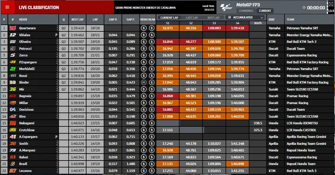
Task: Select the LAST LAP tab
Action: pyautogui.click(x=192, y=18)
